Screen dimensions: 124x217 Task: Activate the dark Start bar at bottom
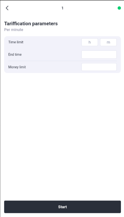click(x=63, y=207)
